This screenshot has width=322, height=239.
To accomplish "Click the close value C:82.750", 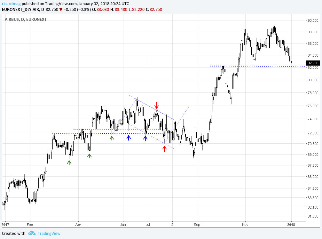I will tap(154, 10).
